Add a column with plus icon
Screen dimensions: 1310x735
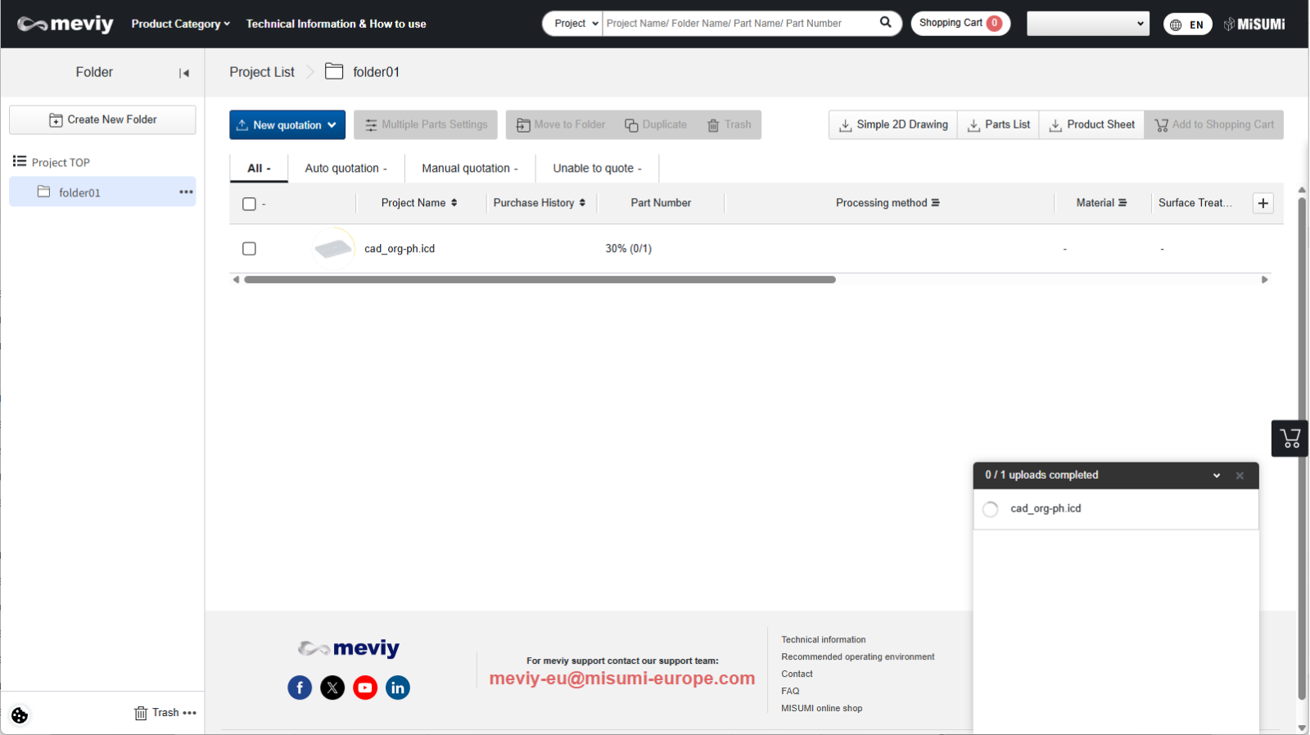[1263, 203]
